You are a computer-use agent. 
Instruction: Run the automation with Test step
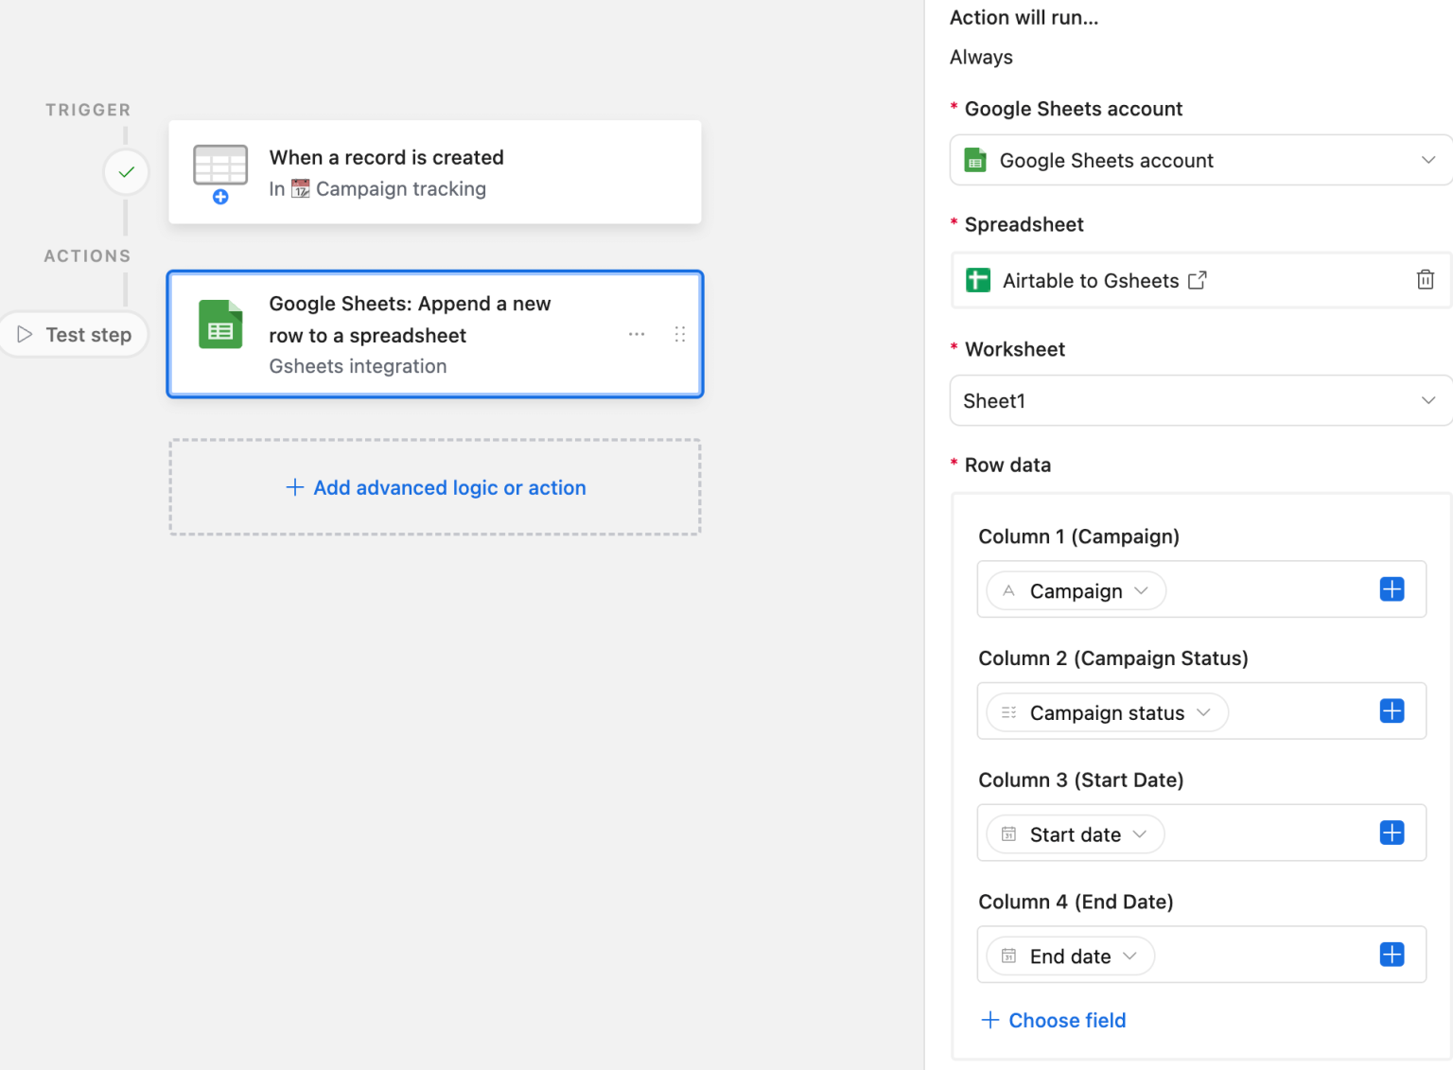[x=74, y=334]
